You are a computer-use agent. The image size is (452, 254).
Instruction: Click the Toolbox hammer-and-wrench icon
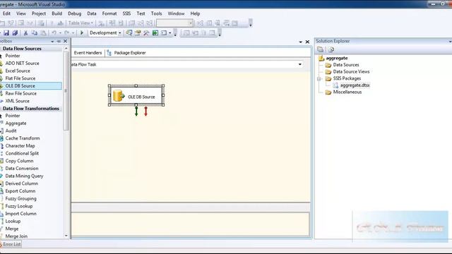pos(146,33)
